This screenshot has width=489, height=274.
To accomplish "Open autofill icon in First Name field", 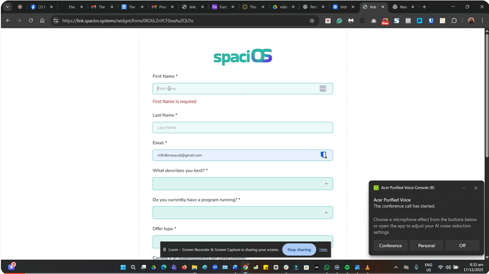I will (323, 89).
